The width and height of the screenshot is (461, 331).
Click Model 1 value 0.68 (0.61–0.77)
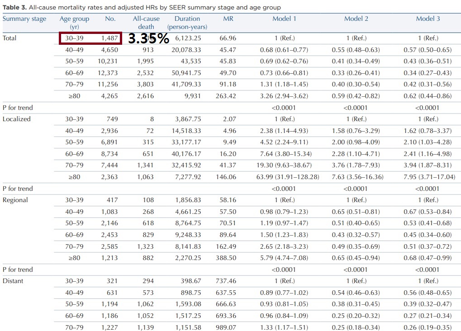284,50
